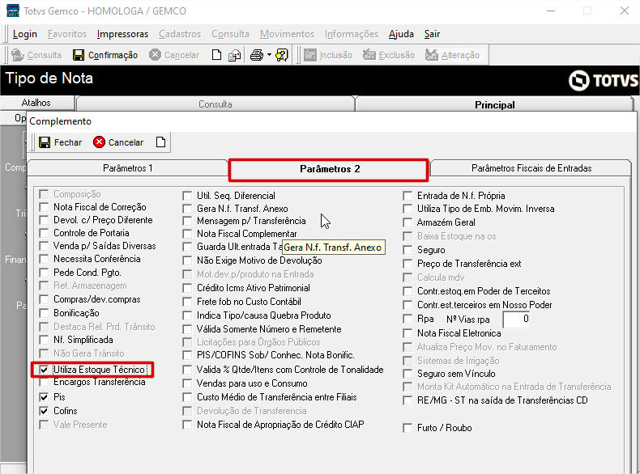Check Preço de Transferência ext
The width and height of the screenshot is (640, 474).
[407, 265]
